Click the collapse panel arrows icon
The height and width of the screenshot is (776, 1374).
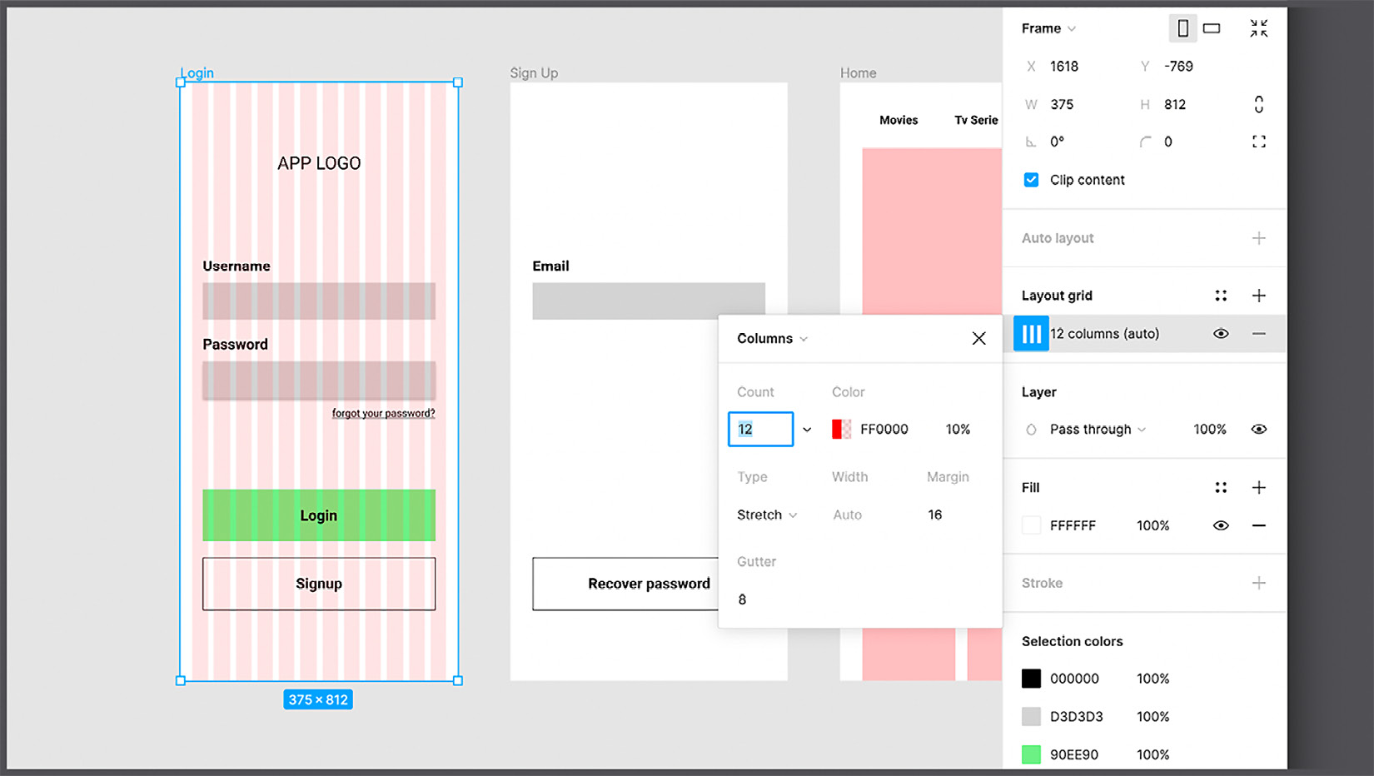(1259, 27)
